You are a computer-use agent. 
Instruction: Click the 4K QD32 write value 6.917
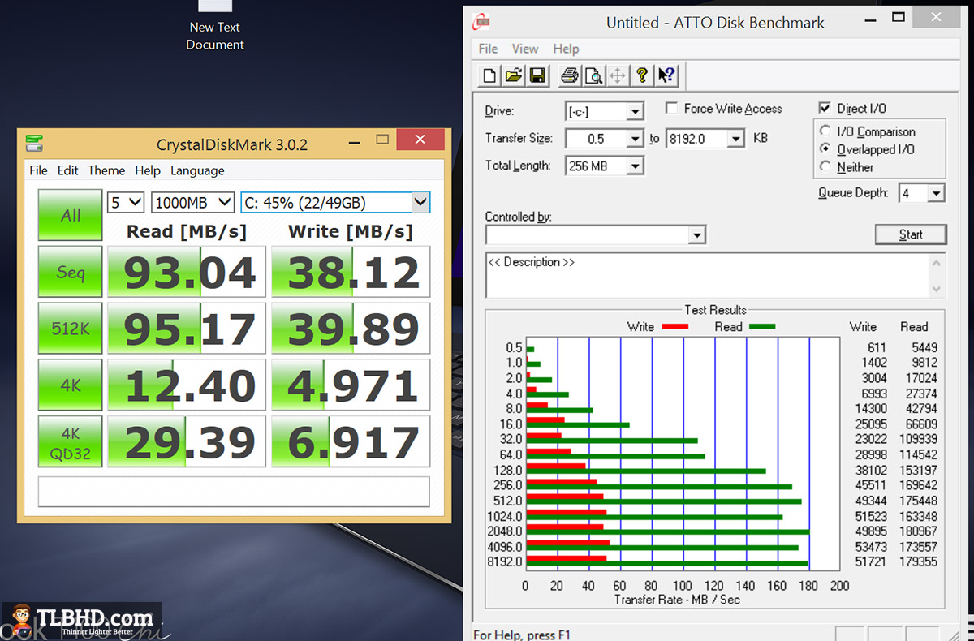point(351,442)
